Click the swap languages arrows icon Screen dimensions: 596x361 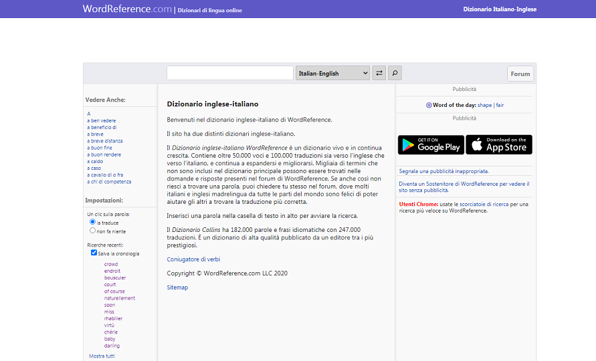tap(379, 74)
